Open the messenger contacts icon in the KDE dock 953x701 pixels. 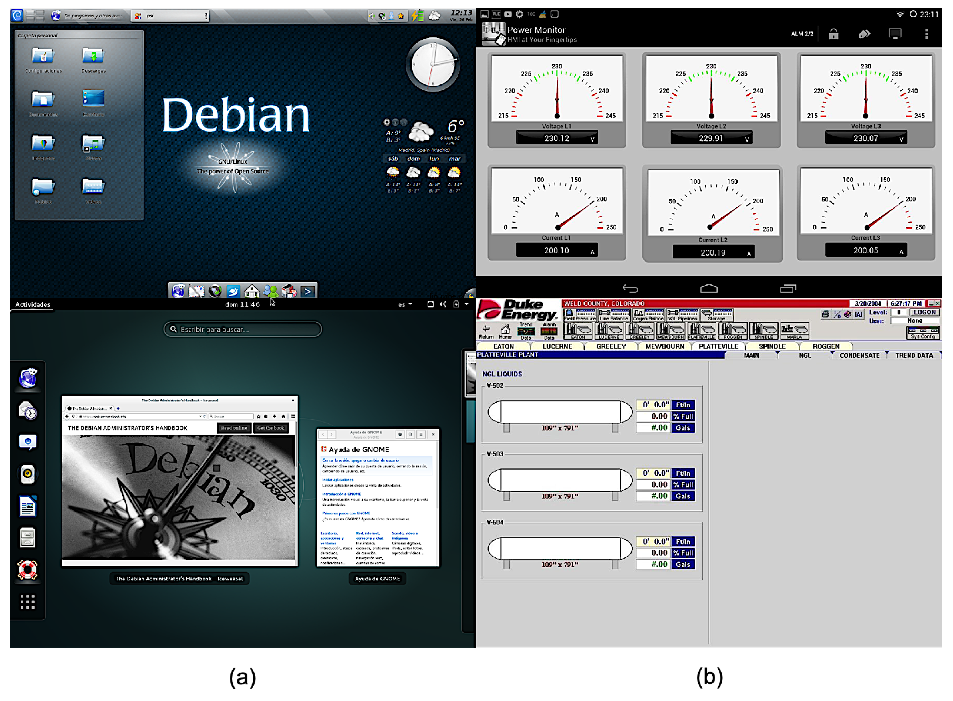coord(271,291)
